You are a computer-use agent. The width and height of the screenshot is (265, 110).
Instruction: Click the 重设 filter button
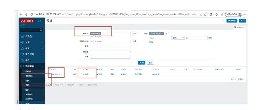pyautogui.click(x=150, y=63)
